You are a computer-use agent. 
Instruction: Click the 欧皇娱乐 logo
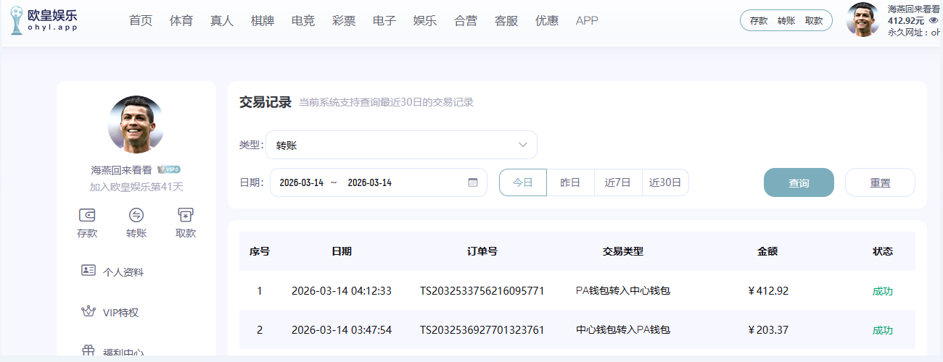click(x=44, y=20)
